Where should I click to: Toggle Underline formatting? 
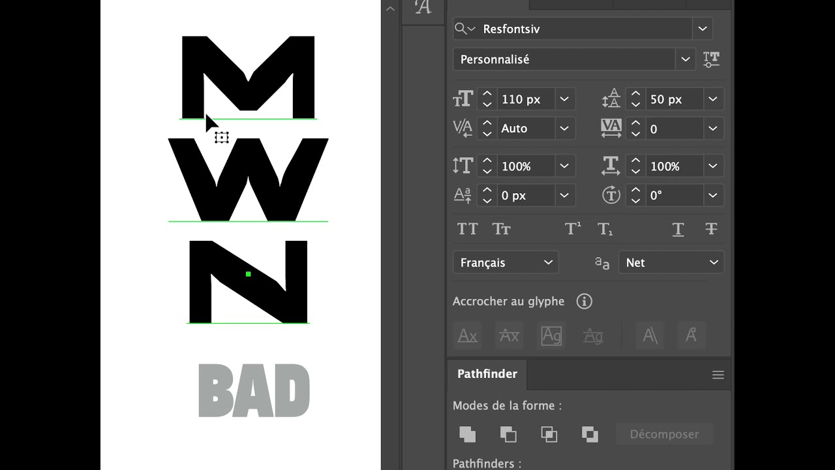678,229
